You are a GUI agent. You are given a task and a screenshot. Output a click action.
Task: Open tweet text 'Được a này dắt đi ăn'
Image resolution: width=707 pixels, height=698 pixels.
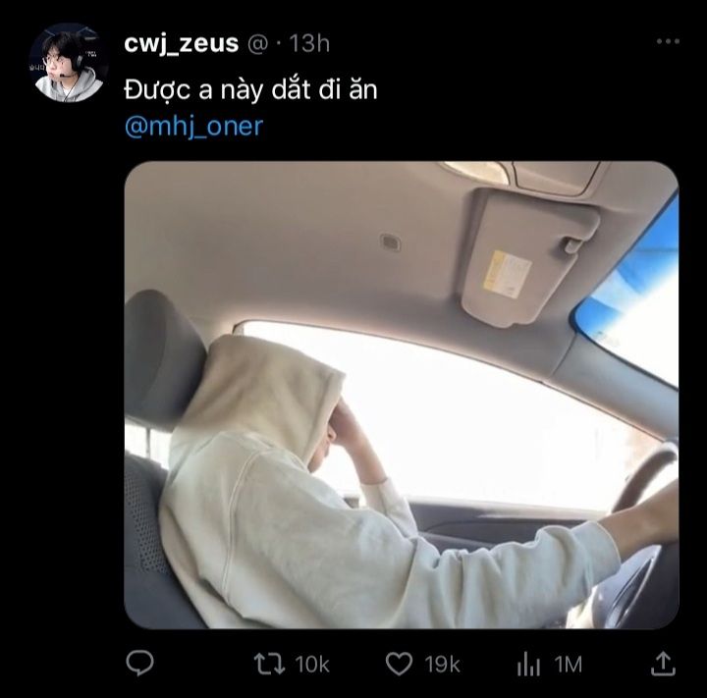click(x=250, y=90)
